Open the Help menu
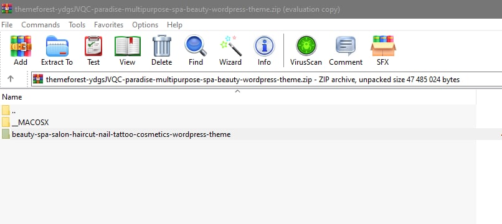Image resolution: width=502 pixels, height=224 pixels. click(x=174, y=25)
